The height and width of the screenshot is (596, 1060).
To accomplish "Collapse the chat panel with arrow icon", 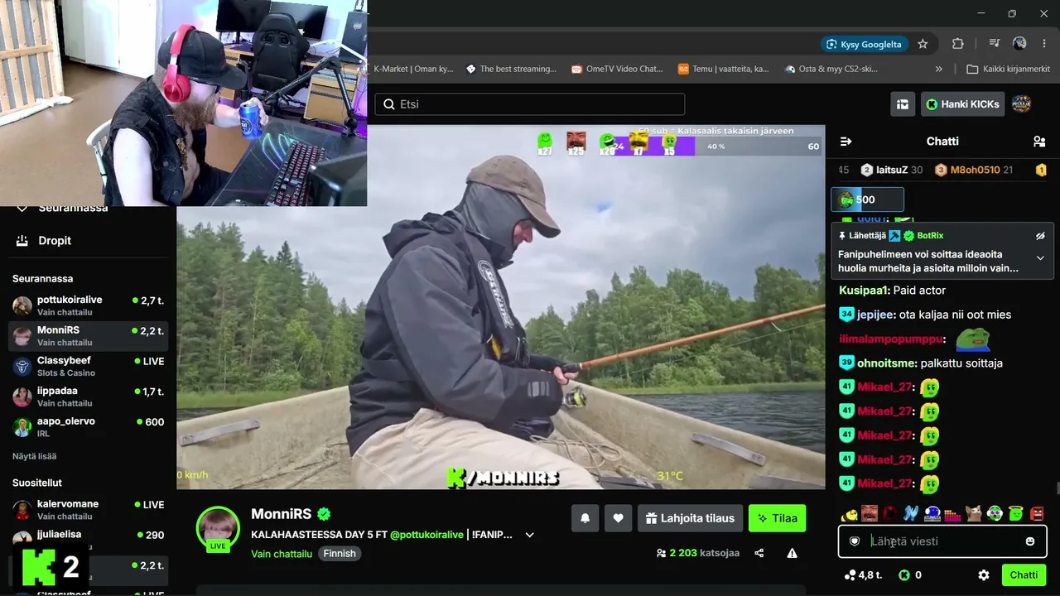I will [x=846, y=142].
